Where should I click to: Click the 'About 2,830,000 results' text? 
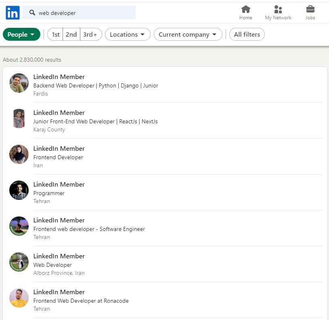pos(32,60)
